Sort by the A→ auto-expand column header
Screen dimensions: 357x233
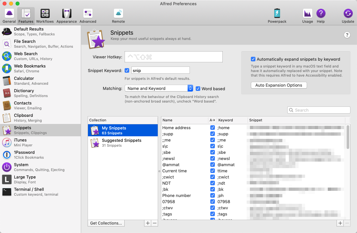coord(213,120)
